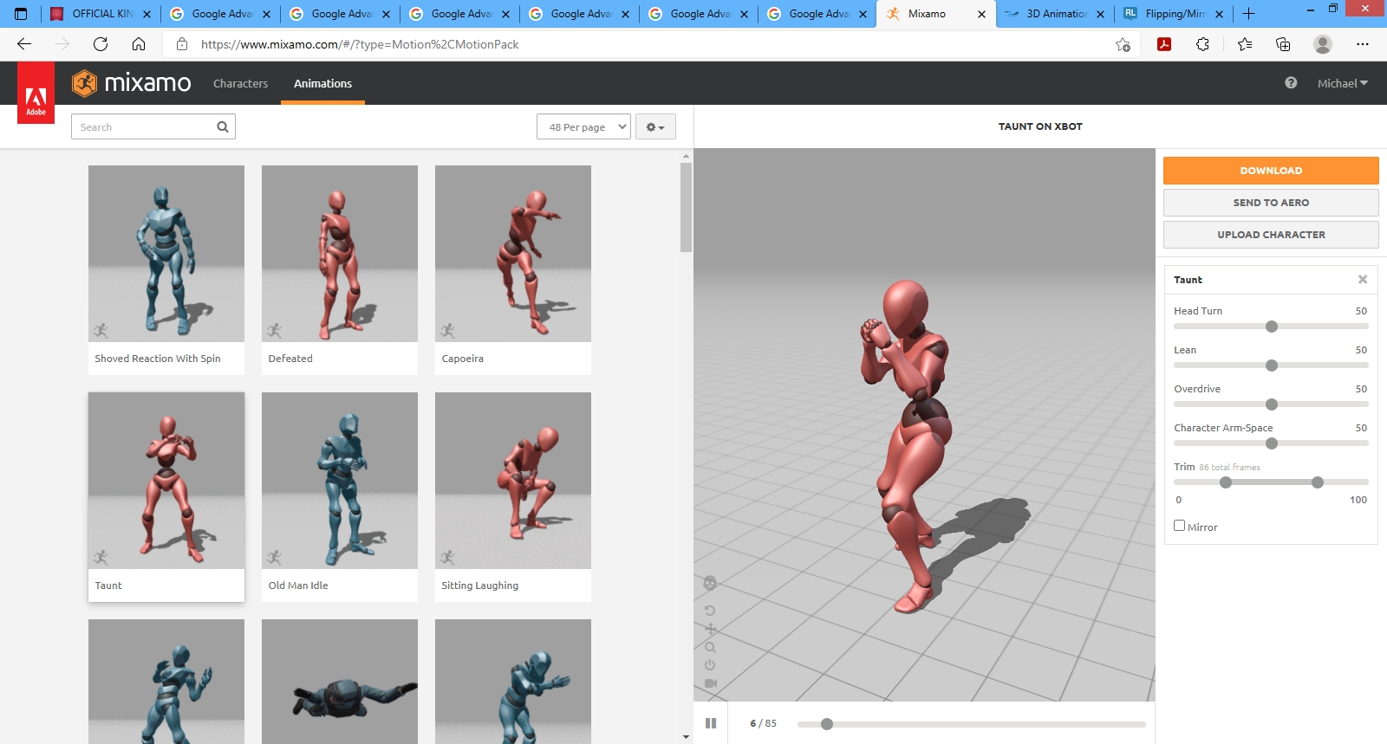The width and height of the screenshot is (1387, 744).
Task: Click the browser back arrow
Action: point(24,44)
